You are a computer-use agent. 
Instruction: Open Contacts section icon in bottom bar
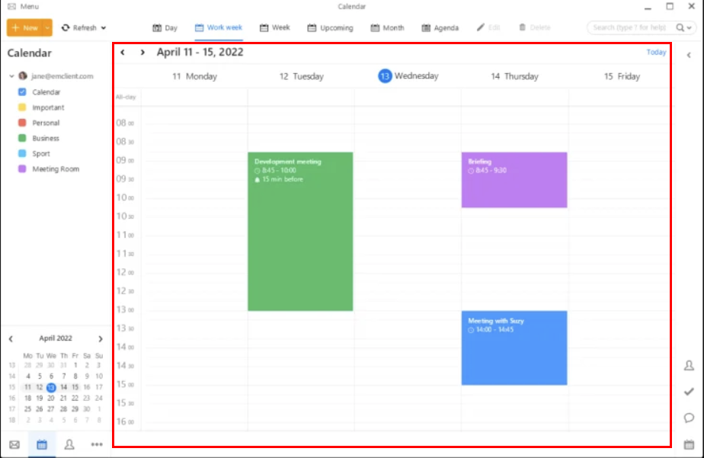click(x=69, y=444)
